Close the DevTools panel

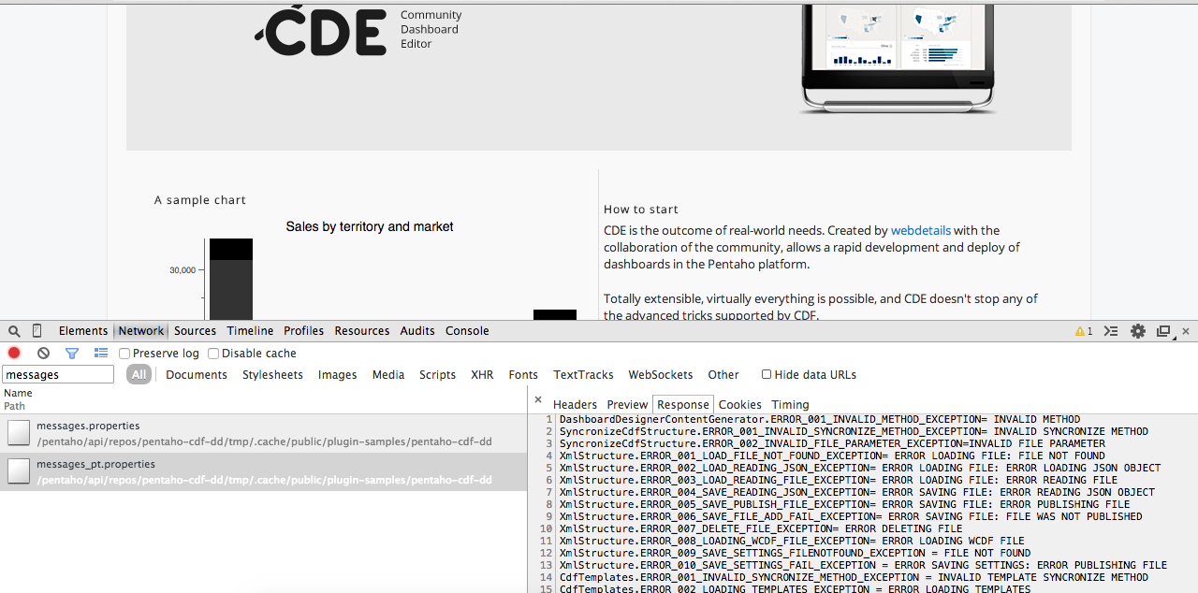coord(1186,331)
